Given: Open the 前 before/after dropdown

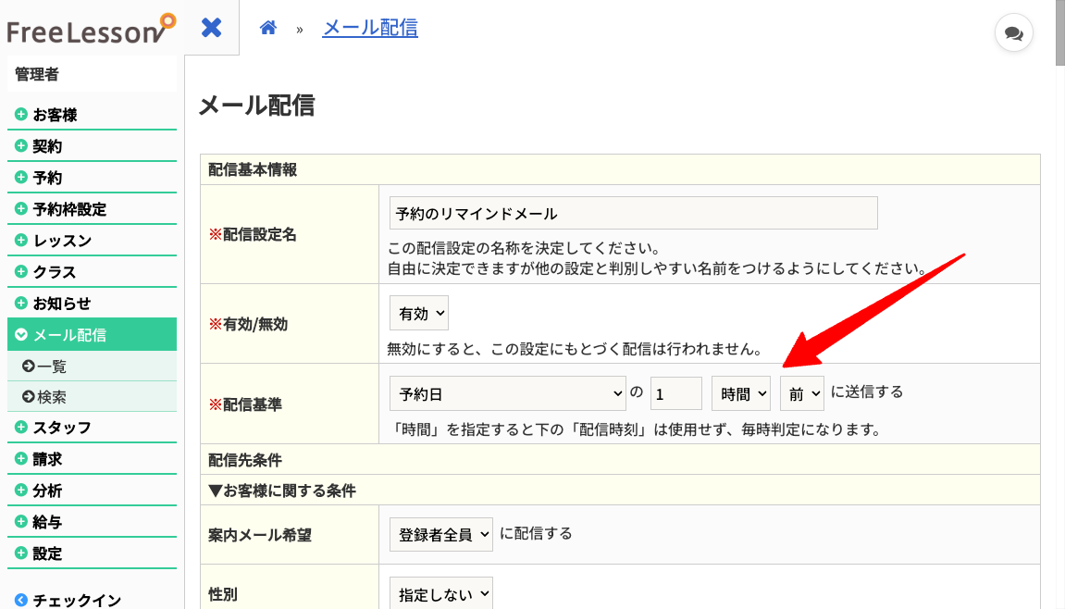Looking at the screenshot, I should tap(802, 393).
